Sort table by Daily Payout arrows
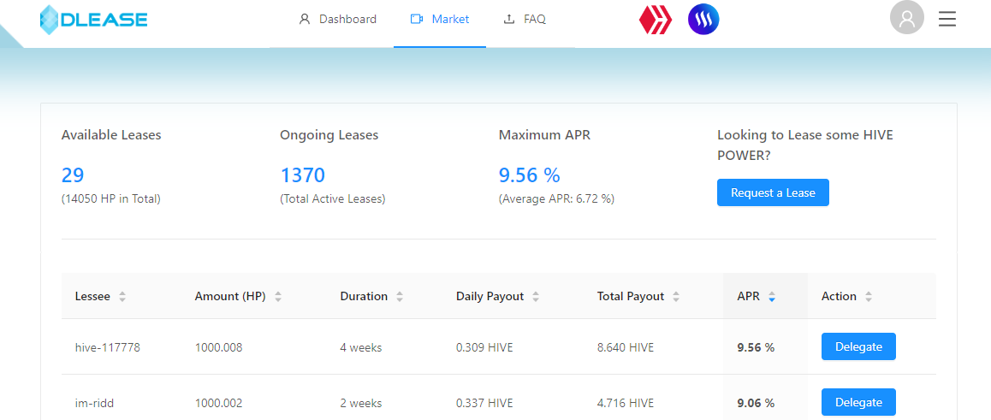 point(536,296)
